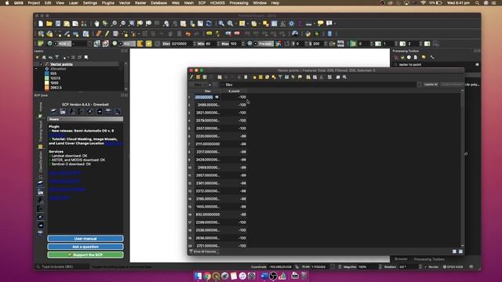The width and height of the screenshot is (502, 282).
Task: Toggle visibility of the Vector points layer
Action: (42, 64)
